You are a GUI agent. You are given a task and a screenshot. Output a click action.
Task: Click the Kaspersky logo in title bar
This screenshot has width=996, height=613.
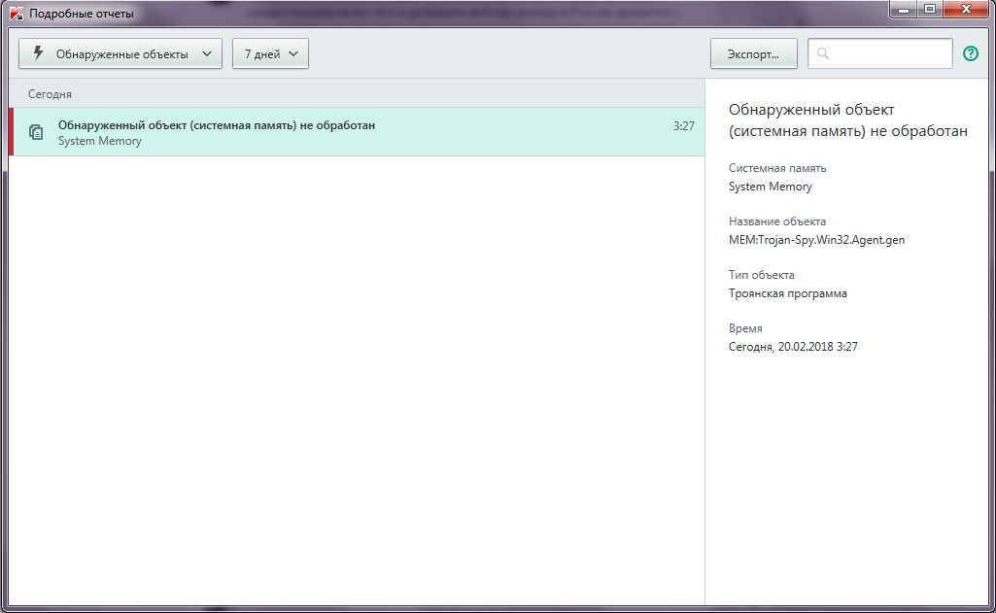click(17, 14)
